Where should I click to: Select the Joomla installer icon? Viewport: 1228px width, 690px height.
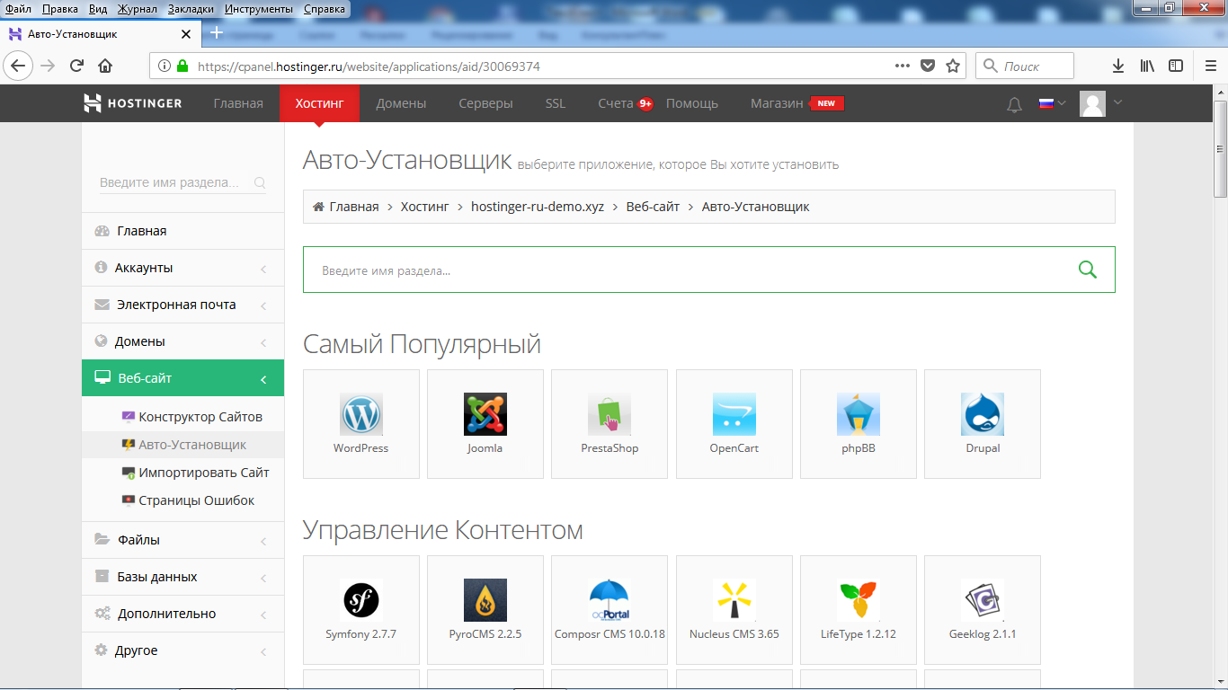pyautogui.click(x=485, y=415)
